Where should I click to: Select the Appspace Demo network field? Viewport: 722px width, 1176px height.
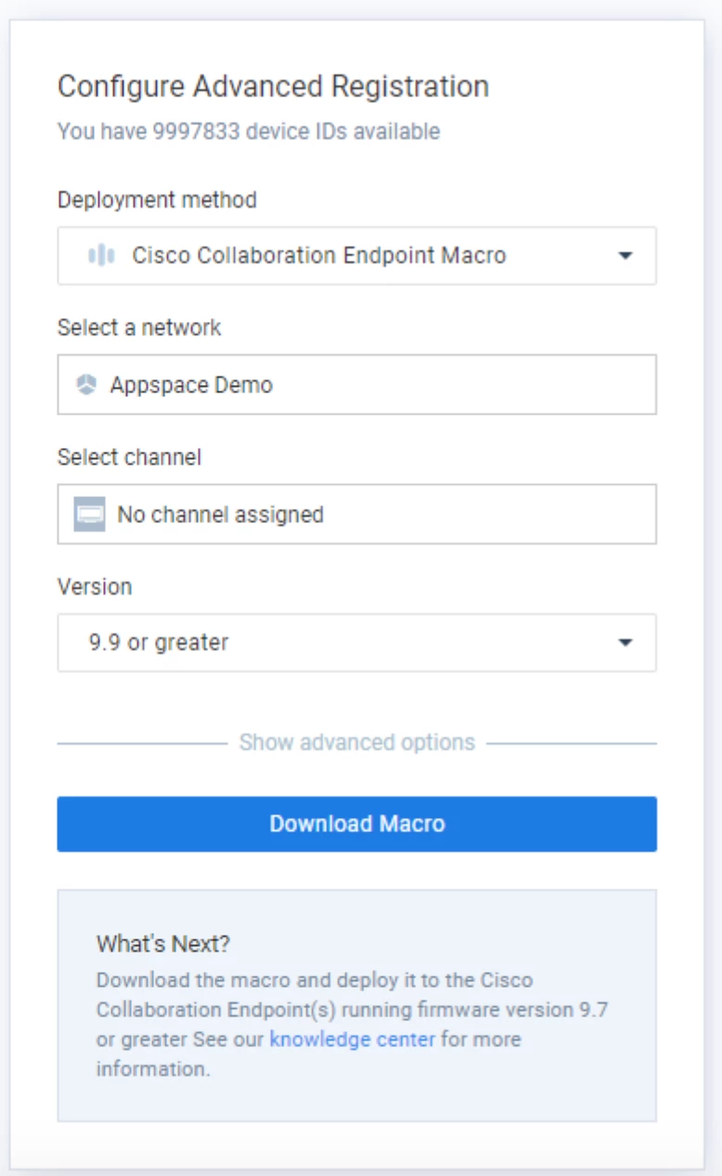(357, 384)
